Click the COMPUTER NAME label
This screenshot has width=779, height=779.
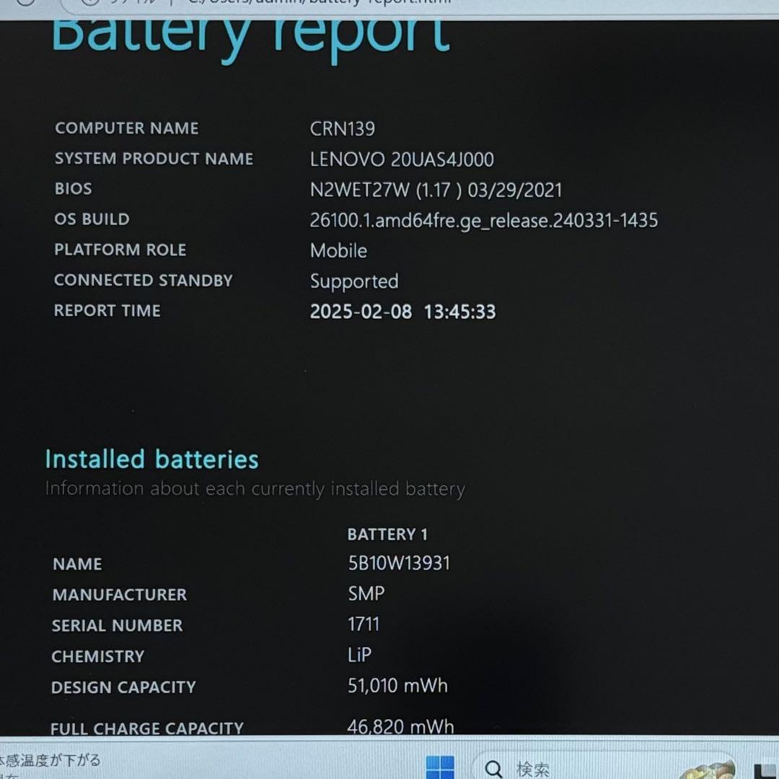click(127, 128)
